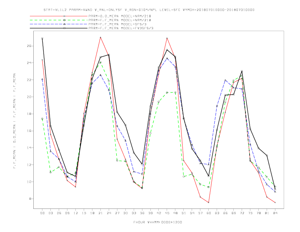300x232 pixels.
Task: Click y-axis tick label 18
Action: 29,114
